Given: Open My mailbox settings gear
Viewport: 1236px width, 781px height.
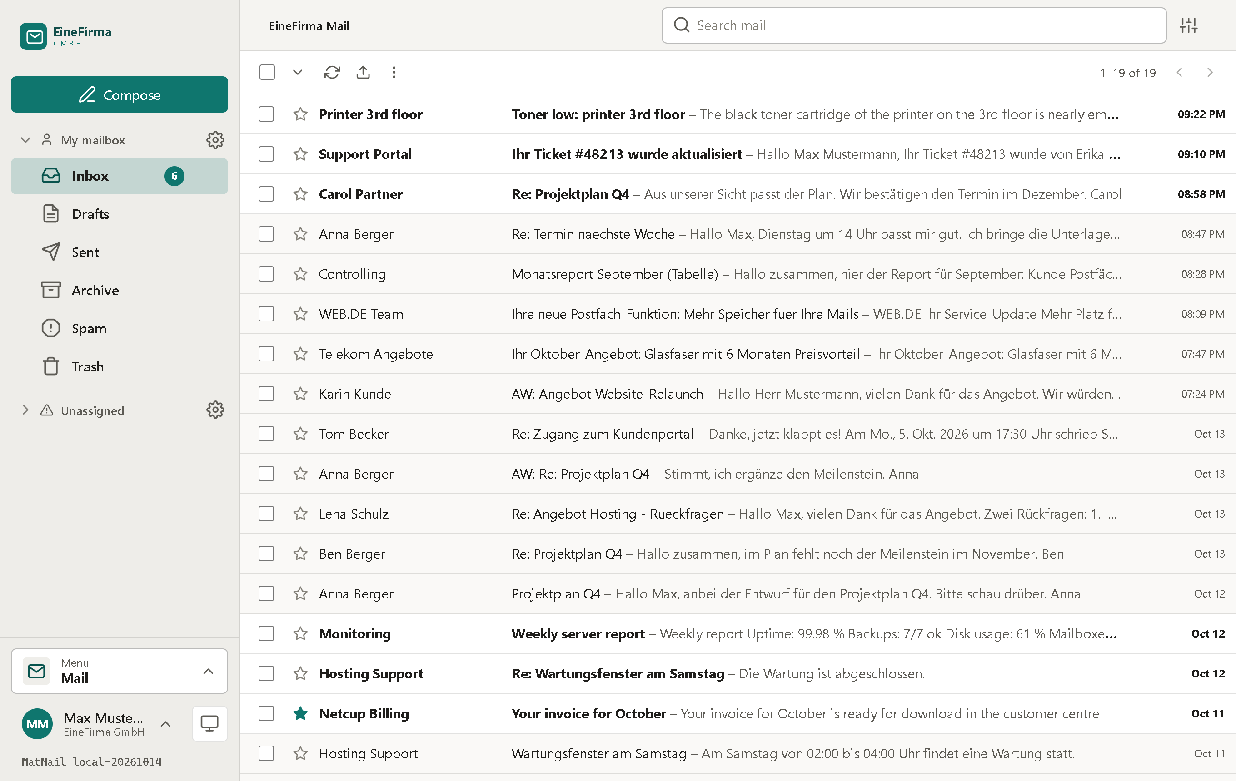Looking at the screenshot, I should (215, 140).
